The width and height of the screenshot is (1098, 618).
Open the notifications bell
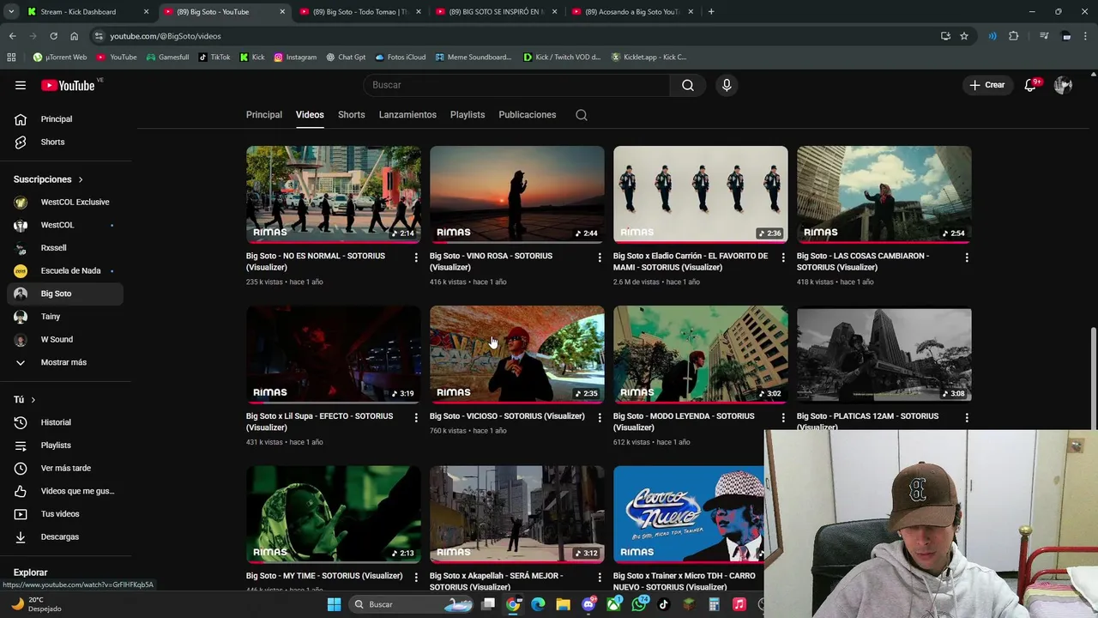1030,85
